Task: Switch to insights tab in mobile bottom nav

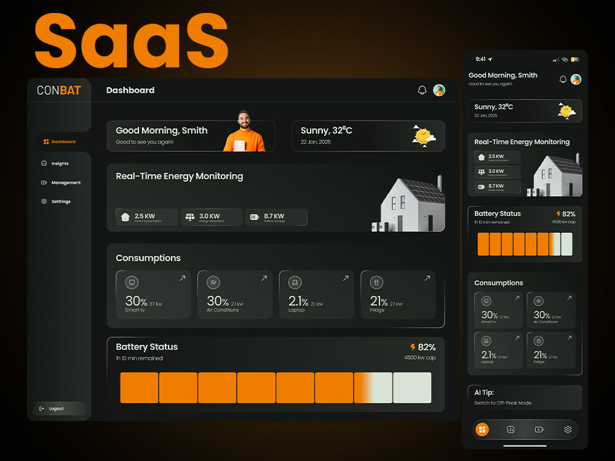Action: click(x=510, y=430)
